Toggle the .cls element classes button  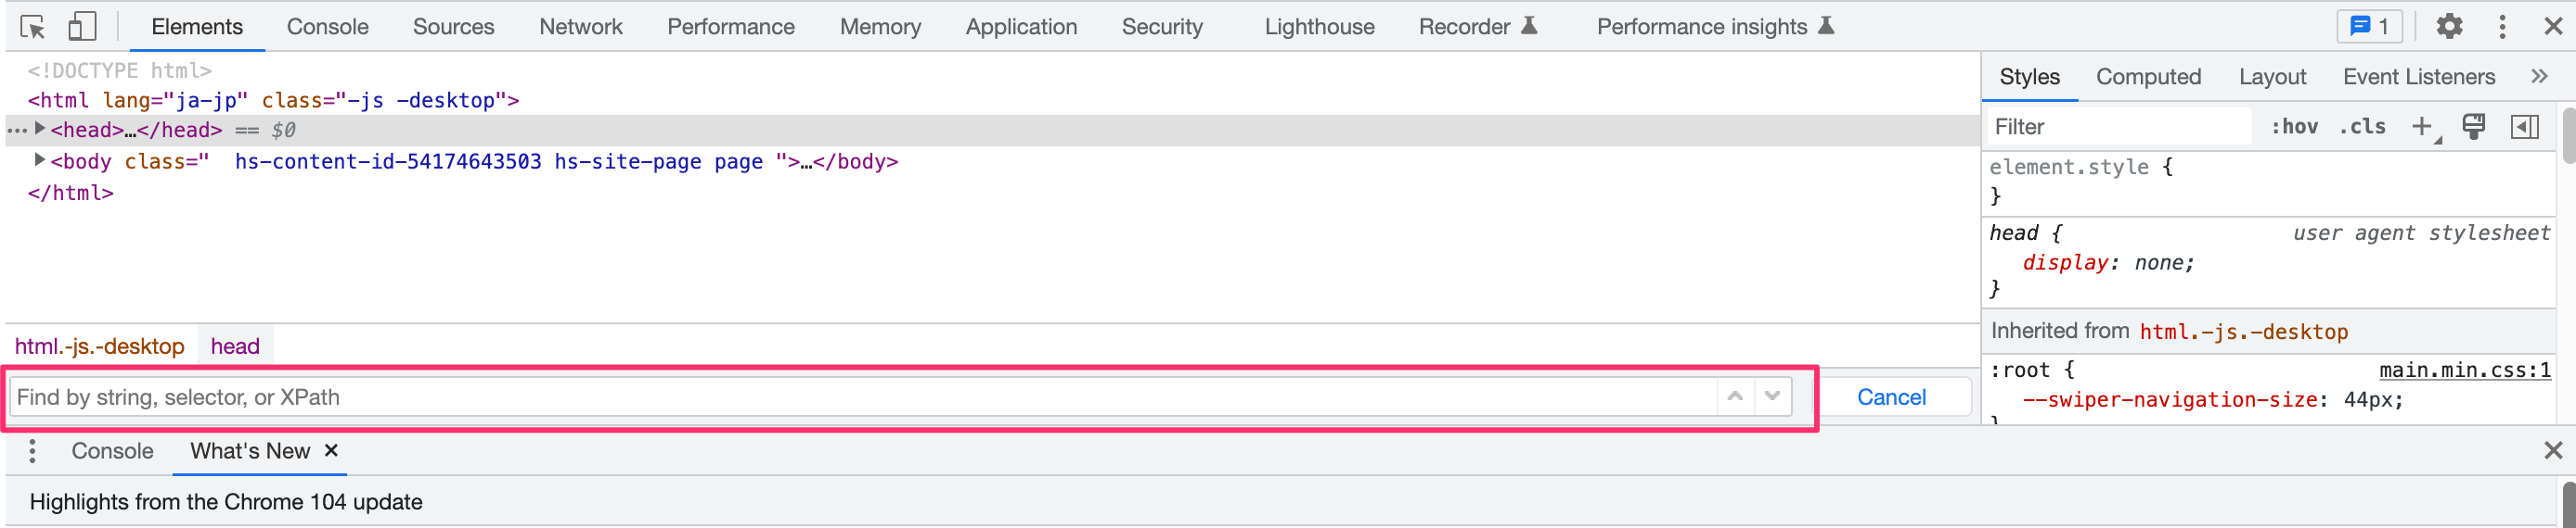pos(2362,127)
